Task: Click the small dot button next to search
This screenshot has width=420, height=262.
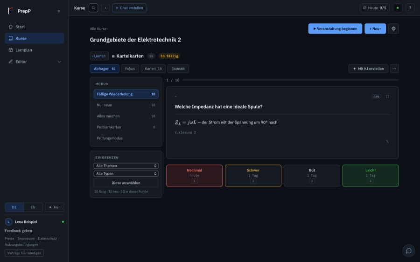Action: coord(105,8)
